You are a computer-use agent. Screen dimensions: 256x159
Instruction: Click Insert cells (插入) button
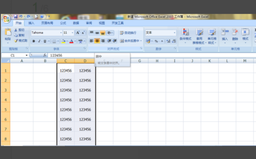pos(225,36)
